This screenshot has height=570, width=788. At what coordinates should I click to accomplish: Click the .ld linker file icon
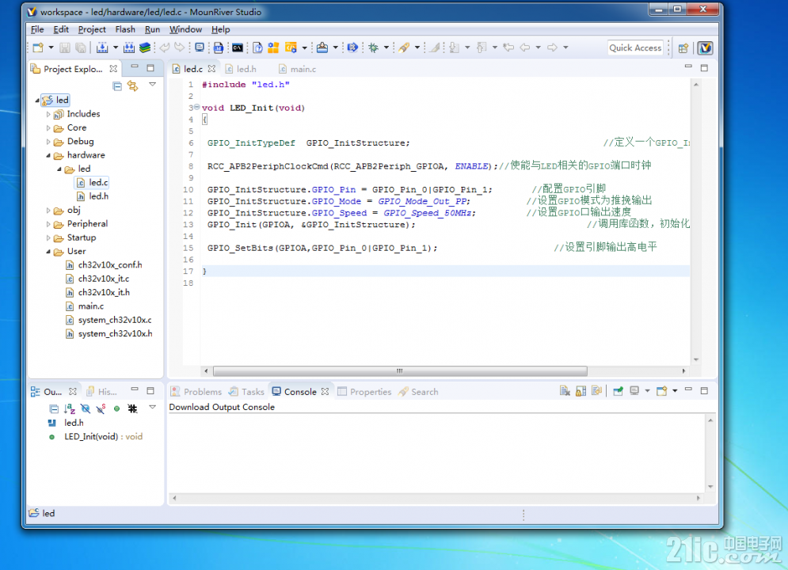[218, 47]
